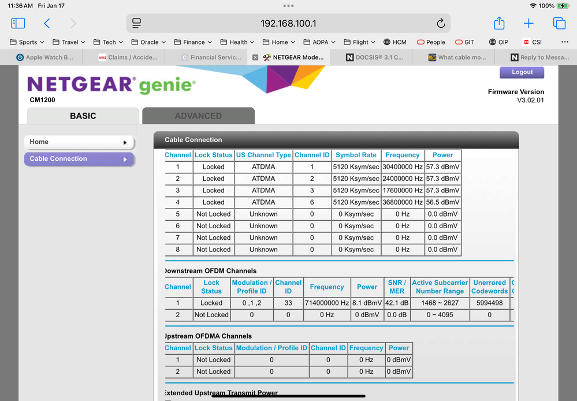
Task: Open the Share sheet icon
Action: click(499, 23)
